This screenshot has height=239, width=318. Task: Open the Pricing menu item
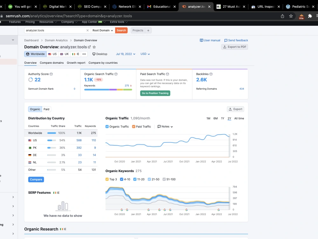point(30,22)
